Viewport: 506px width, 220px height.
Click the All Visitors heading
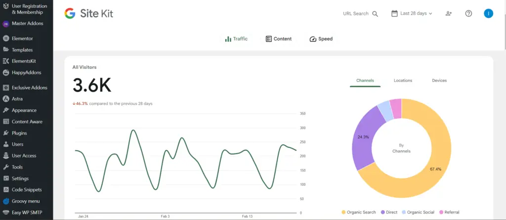click(x=84, y=67)
